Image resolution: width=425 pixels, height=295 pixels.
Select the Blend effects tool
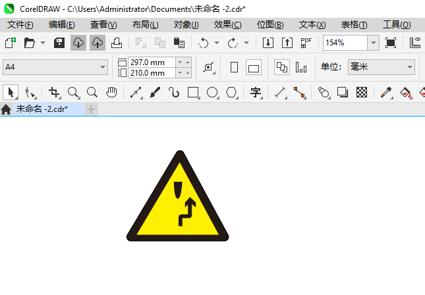tap(324, 93)
